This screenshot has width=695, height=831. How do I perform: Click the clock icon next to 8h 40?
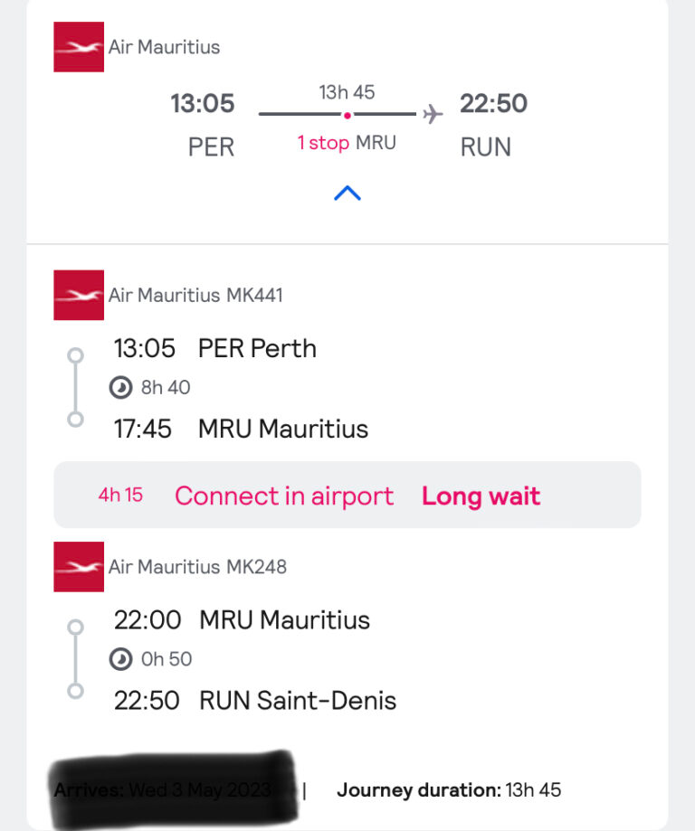(120, 387)
